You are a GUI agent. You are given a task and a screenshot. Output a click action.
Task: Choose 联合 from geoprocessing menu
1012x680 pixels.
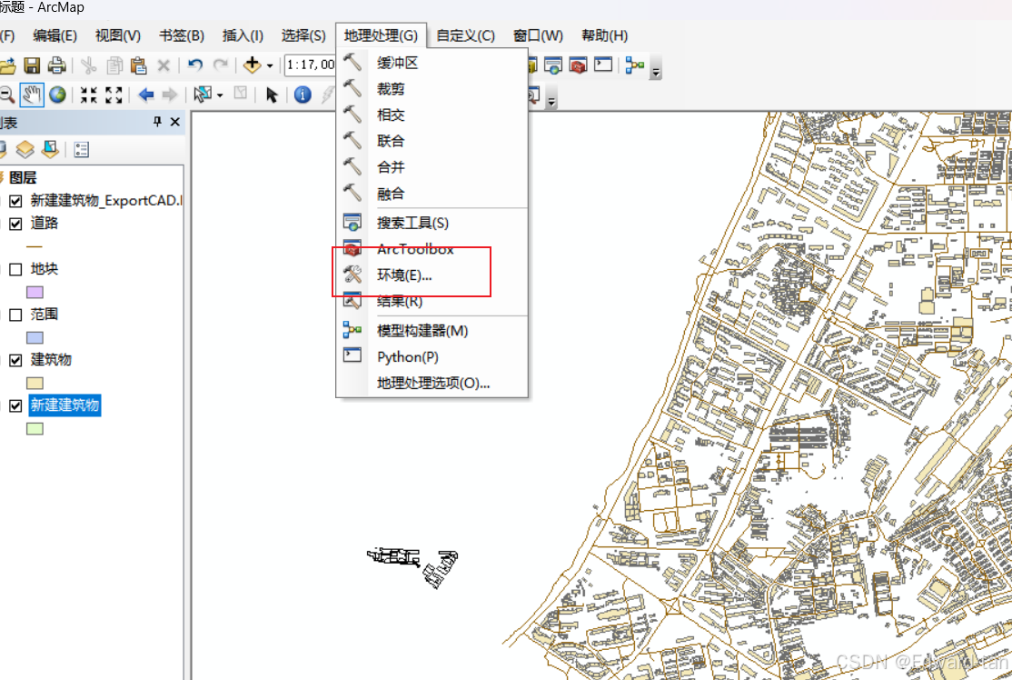pos(432,141)
